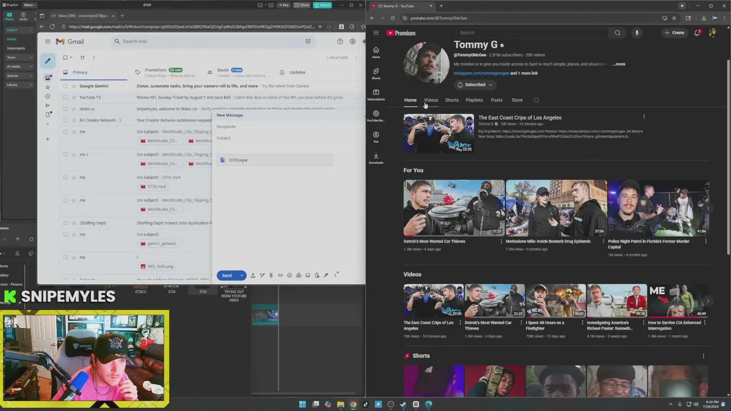
Task: Switch to channel Shorts tab
Action: coord(452,100)
